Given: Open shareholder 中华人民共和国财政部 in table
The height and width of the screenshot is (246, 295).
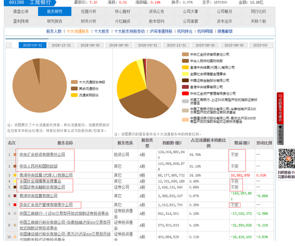Looking at the screenshot, I should 39,166.
